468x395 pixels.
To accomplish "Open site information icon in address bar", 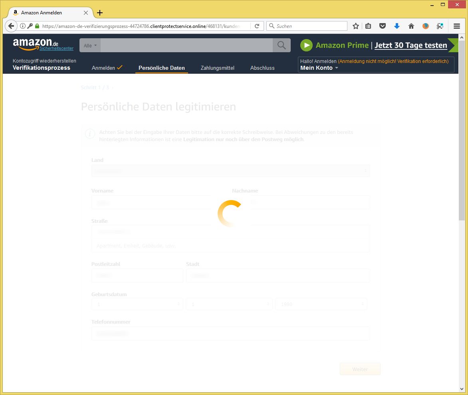I will 23,26.
